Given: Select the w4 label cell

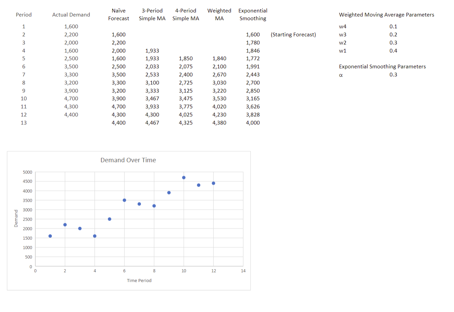Looking at the screenshot, I should (x=343, y=27).
